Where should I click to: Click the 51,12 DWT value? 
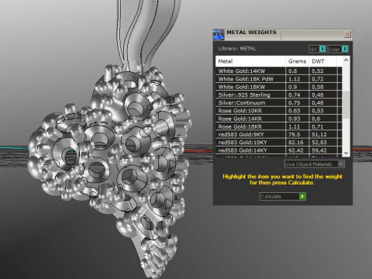point(319,134)
